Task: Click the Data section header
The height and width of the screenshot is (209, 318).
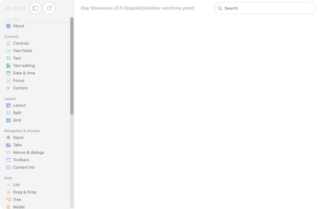Action: pyautogui.click(x=8, y=178)
